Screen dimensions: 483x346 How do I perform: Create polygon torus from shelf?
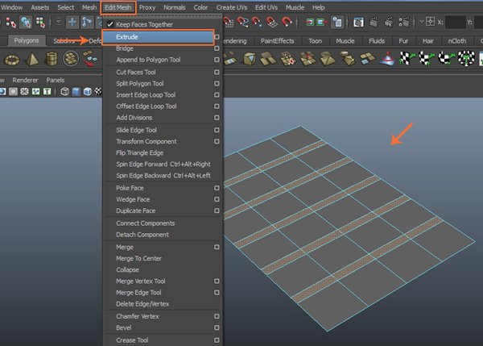pyautogui.click(x=12, y=59)
